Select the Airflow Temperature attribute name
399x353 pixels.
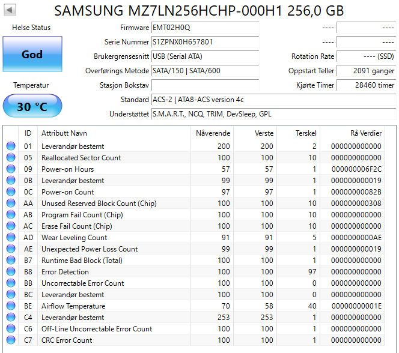(x=73, y=306)
